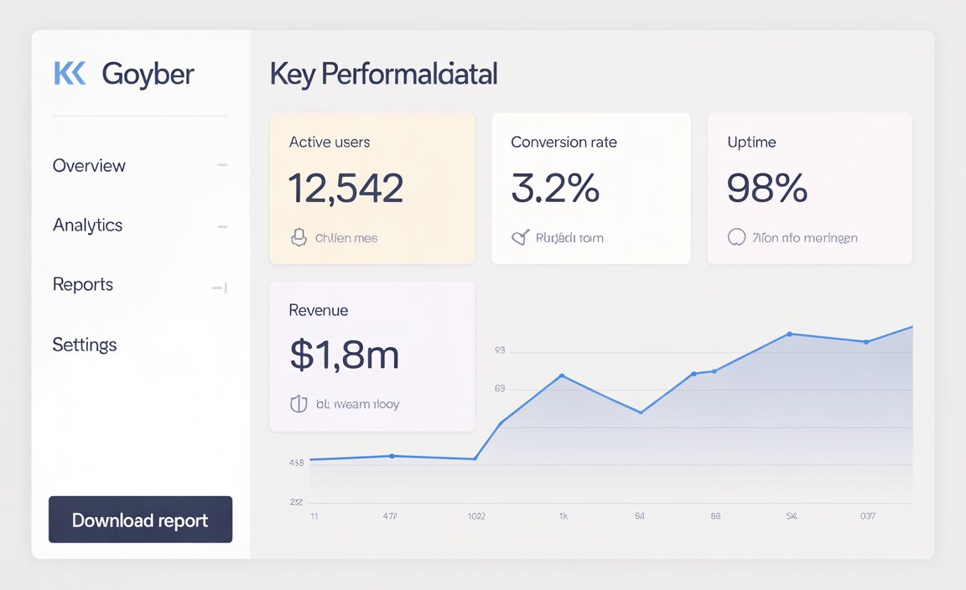This screenshot has width=966, height=590.
Task: Open the Settings page
Action: pos(84,344)
